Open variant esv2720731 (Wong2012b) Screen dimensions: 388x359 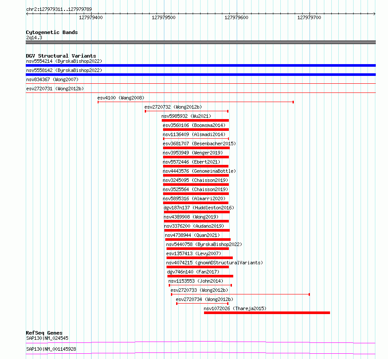click(x=55, y=89)
